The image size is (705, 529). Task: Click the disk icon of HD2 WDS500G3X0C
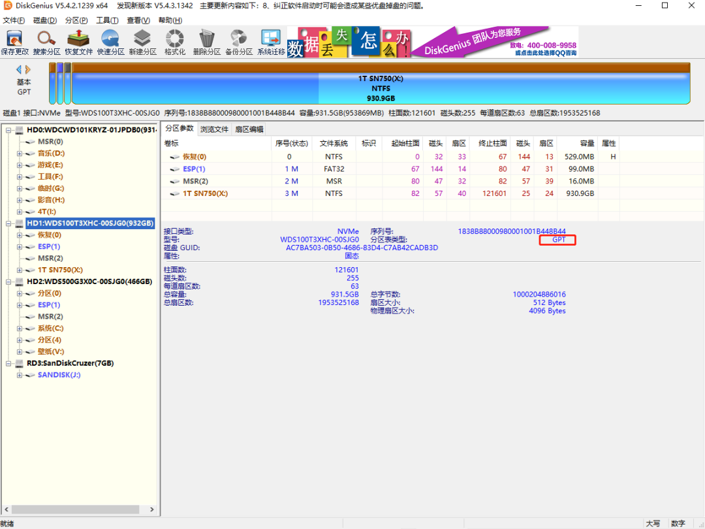click(20, 281)
